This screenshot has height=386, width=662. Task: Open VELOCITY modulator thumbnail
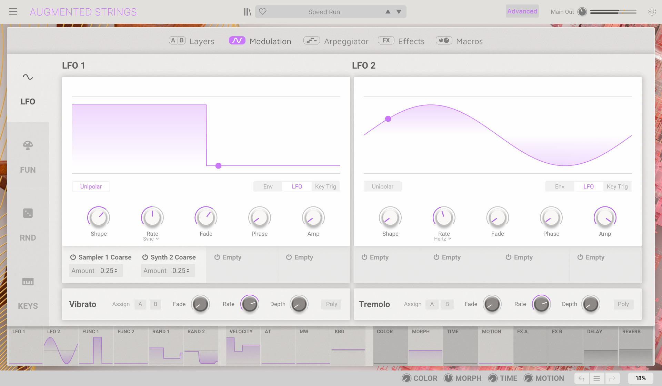[243, 346]
